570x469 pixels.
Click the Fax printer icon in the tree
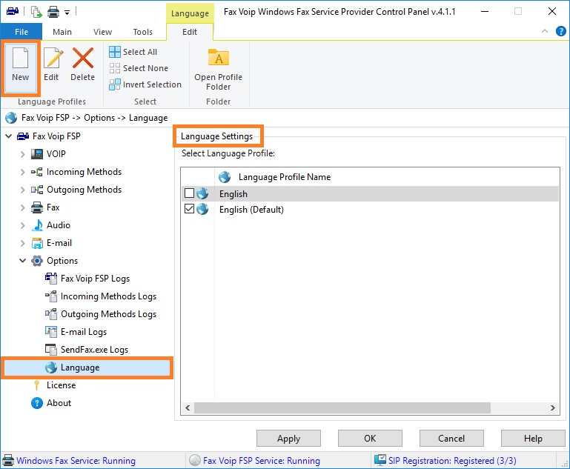(x=37, y=207)
